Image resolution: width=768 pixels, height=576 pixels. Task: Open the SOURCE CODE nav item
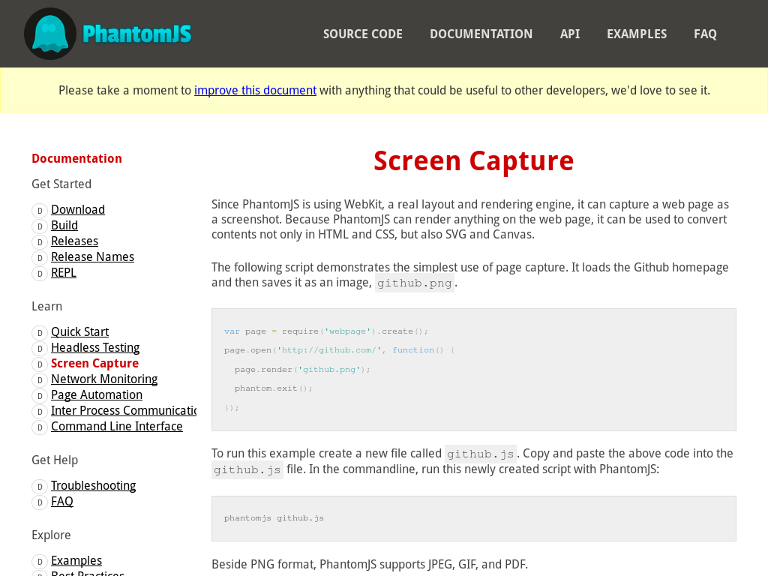tap(362, 34)
